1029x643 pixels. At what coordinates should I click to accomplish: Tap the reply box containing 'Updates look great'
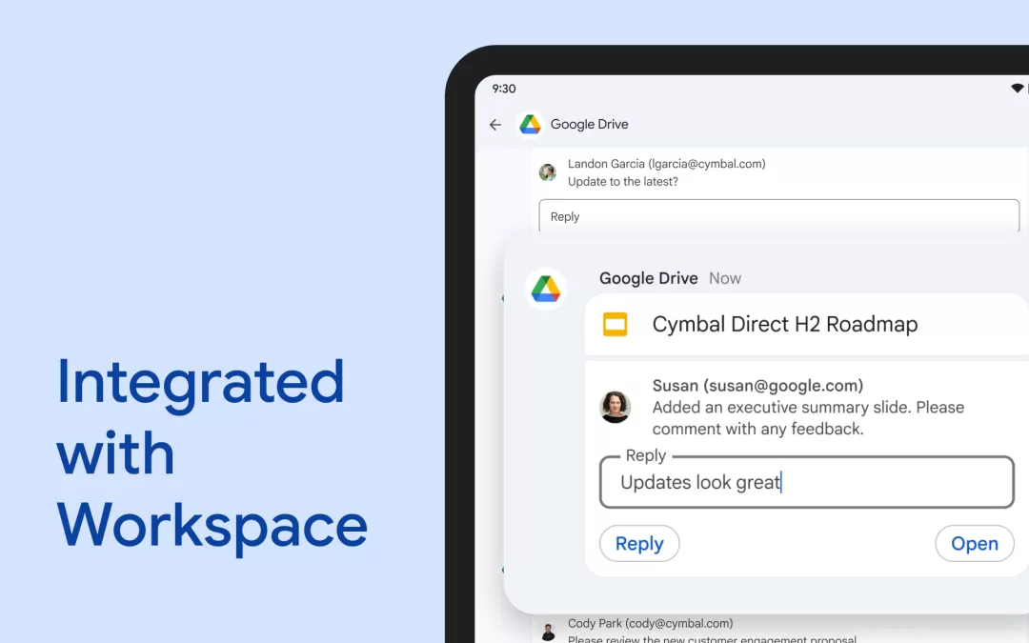pos(806,482)
